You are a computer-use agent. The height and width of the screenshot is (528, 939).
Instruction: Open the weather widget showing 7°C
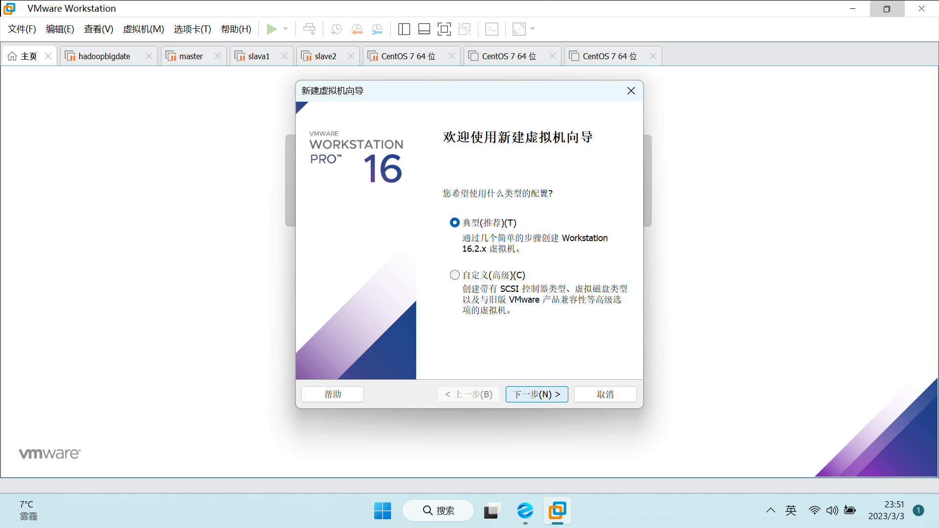[x=28, y=510]
